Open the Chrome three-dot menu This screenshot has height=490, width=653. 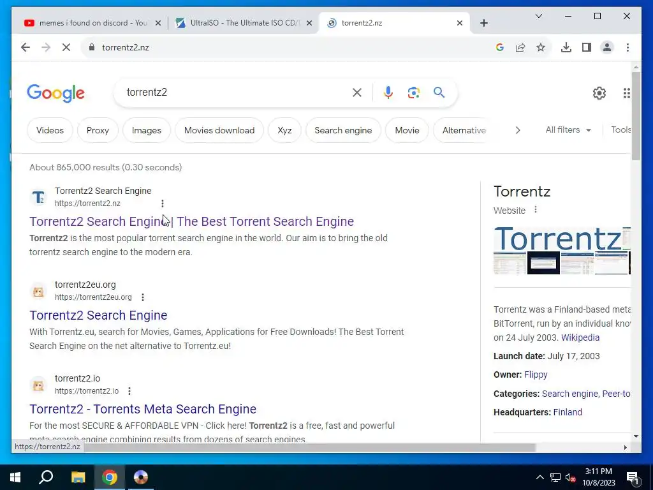click(x=627, y=47)
